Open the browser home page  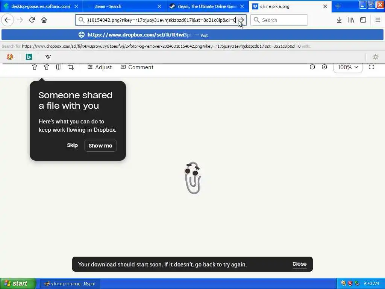tap(44, 20)
